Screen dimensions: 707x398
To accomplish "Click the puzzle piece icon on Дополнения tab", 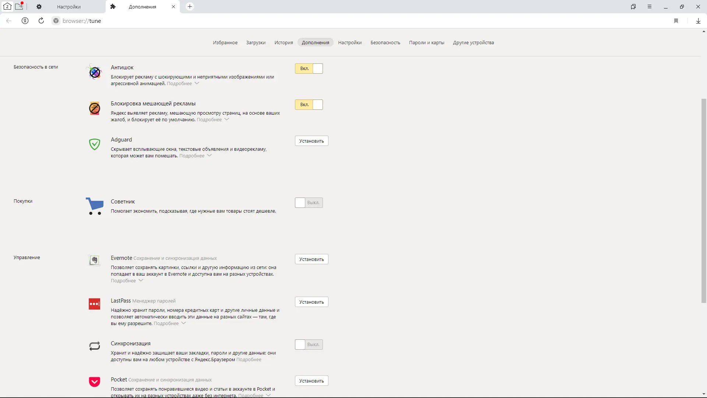I will pyautogui.click(x=113, y=7).
